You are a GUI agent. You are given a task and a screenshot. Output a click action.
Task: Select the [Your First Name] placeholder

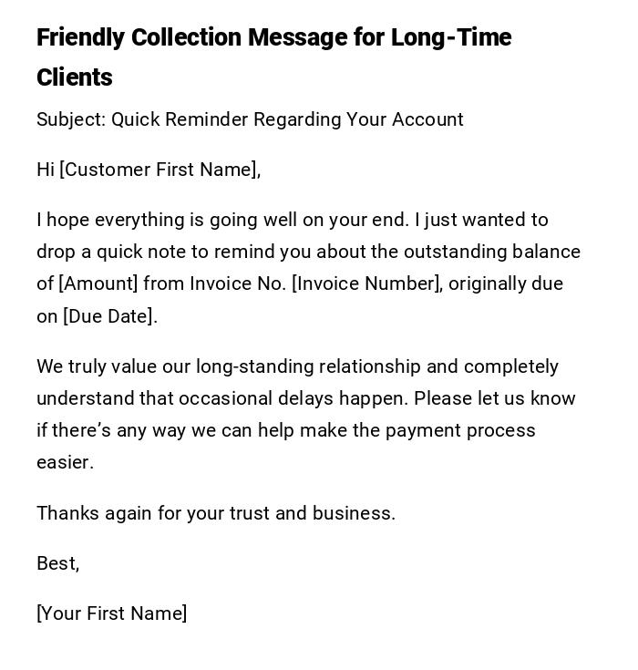click(112, 613)
